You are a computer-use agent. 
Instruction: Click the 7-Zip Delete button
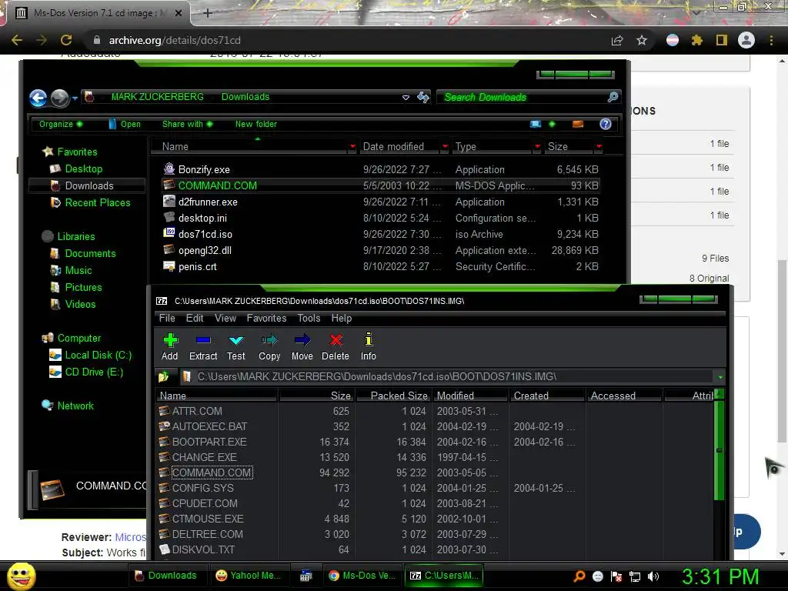coord(336,346)
